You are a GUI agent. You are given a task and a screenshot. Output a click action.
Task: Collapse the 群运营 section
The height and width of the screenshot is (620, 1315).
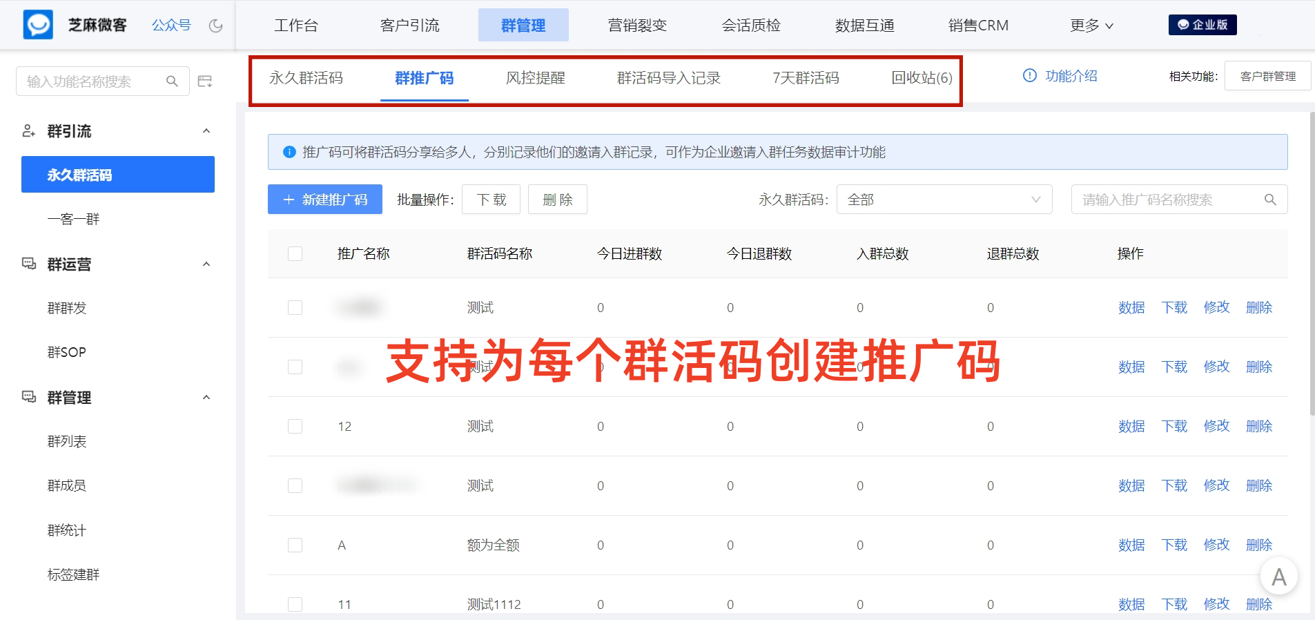pos(206,264)
